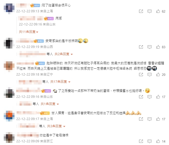Open reply box for the 山西 comment
This screenshot has width=169, height=145.
(x=149, y=47)
